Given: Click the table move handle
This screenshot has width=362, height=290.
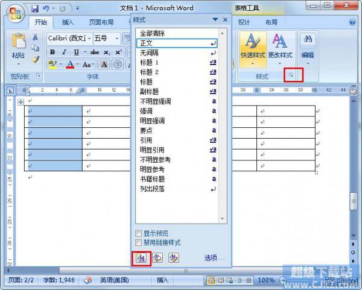Looking at the screenshot, I should pyautogui.click(x=21, y=102).
